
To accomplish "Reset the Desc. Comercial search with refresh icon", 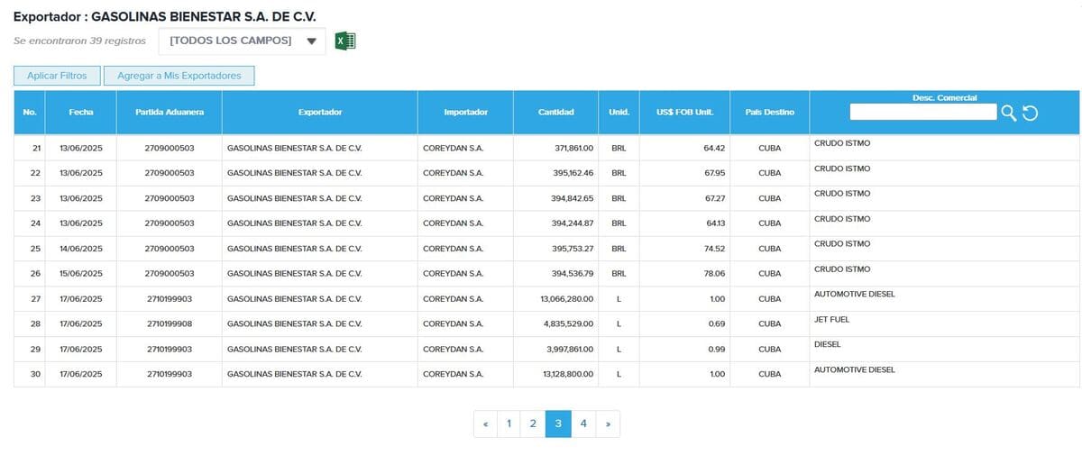I will (x=1031, y=113).
